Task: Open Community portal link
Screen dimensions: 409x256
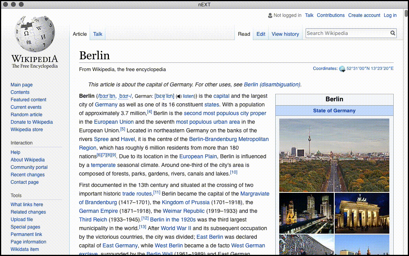Action: click(x=29, y=167)
